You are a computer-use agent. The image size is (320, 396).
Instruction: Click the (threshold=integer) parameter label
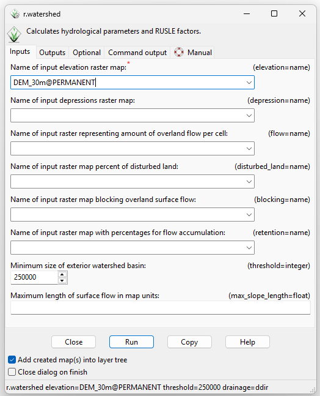click(278, 266)
